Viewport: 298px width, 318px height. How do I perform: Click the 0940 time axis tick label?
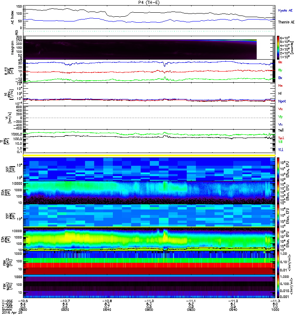[233, 310]
